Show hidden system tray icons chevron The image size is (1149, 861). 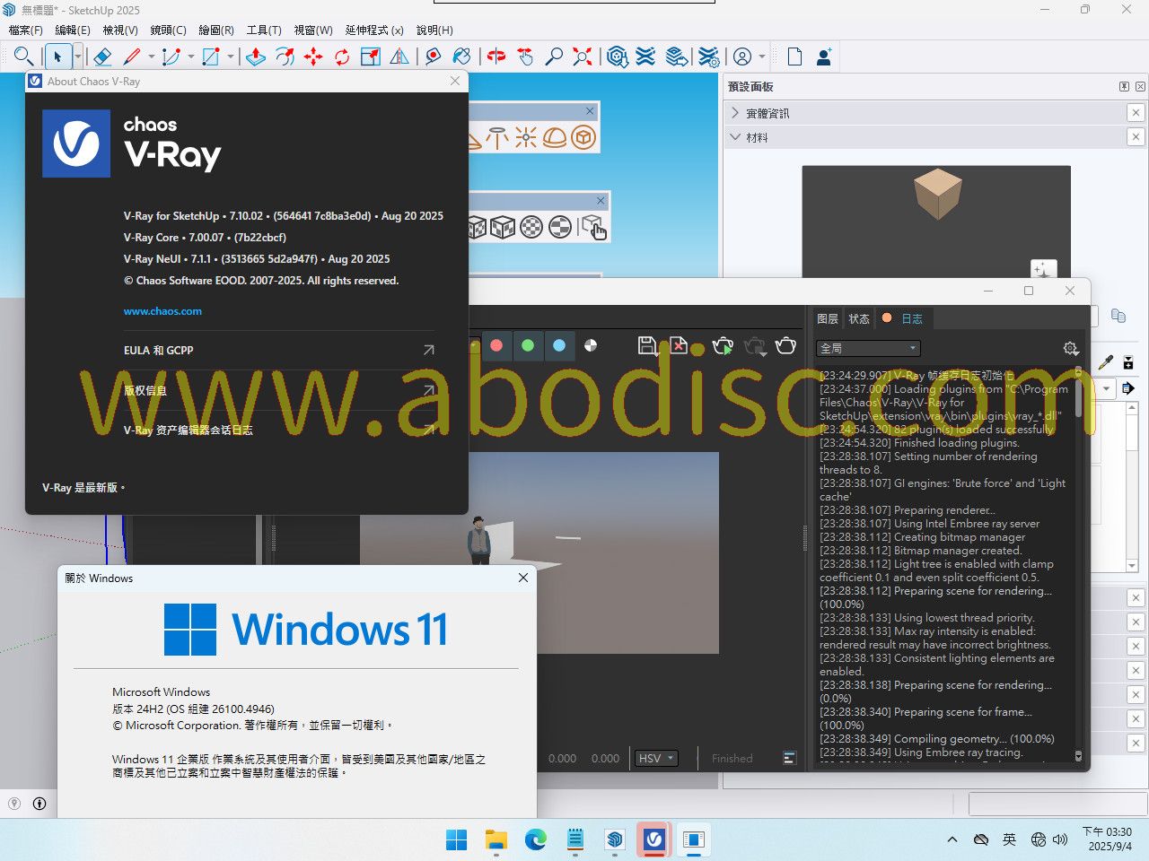coord(952,839)
